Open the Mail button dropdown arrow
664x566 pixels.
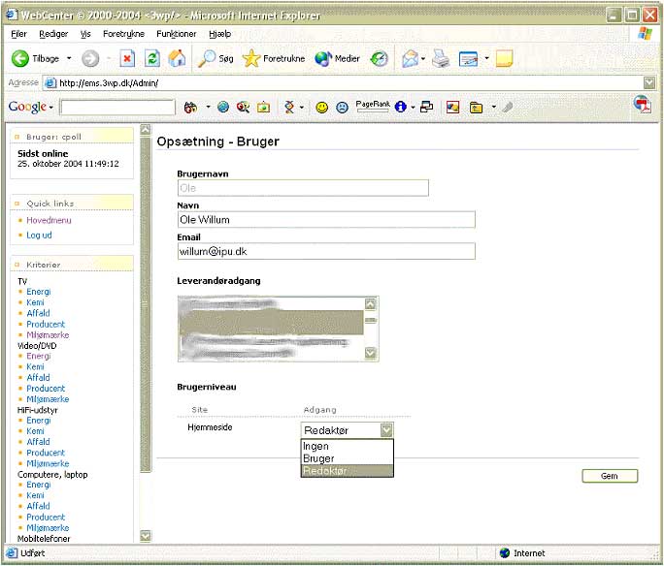point(423,59)
